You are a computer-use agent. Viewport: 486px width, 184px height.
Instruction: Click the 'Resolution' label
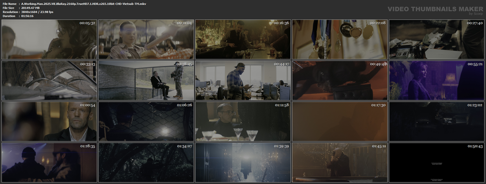(x=9, y=12)
